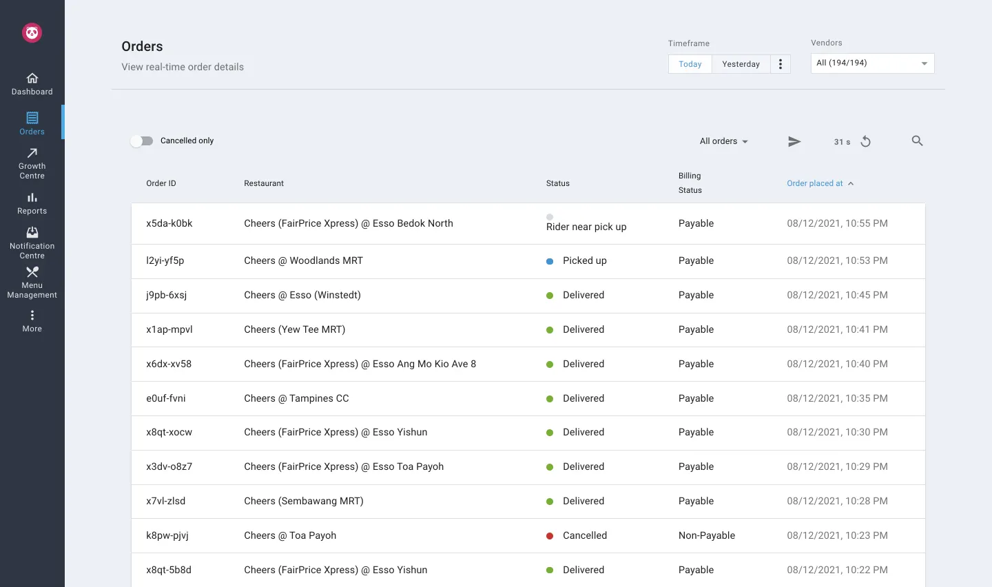Click the 10:53 PM order timestamp
Image resolution: width=992 pixels, height=587 pixels.
tap(837, 260)
